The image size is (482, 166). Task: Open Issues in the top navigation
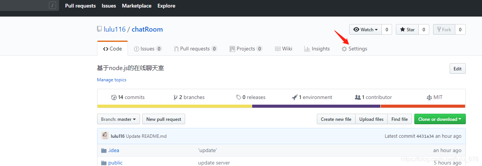109,6
